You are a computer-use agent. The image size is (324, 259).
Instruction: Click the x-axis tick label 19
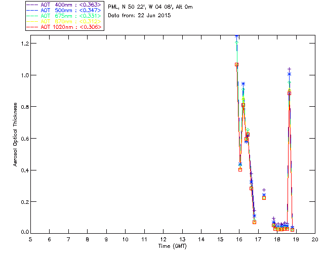pyautogui.click(x=296, y=239)
